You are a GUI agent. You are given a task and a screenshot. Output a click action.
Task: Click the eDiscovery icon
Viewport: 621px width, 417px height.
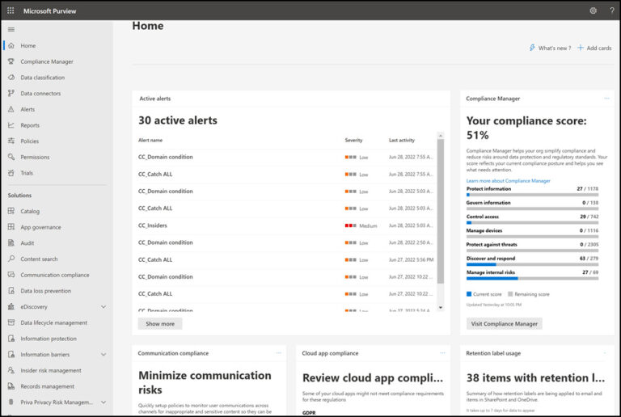[11, 306]
